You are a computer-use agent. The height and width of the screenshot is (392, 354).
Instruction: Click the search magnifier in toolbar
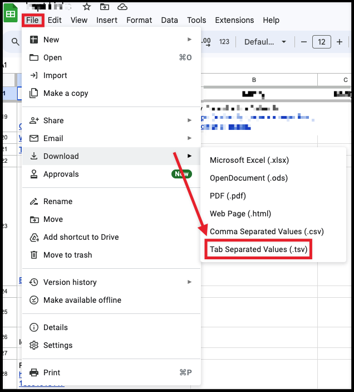16,42
